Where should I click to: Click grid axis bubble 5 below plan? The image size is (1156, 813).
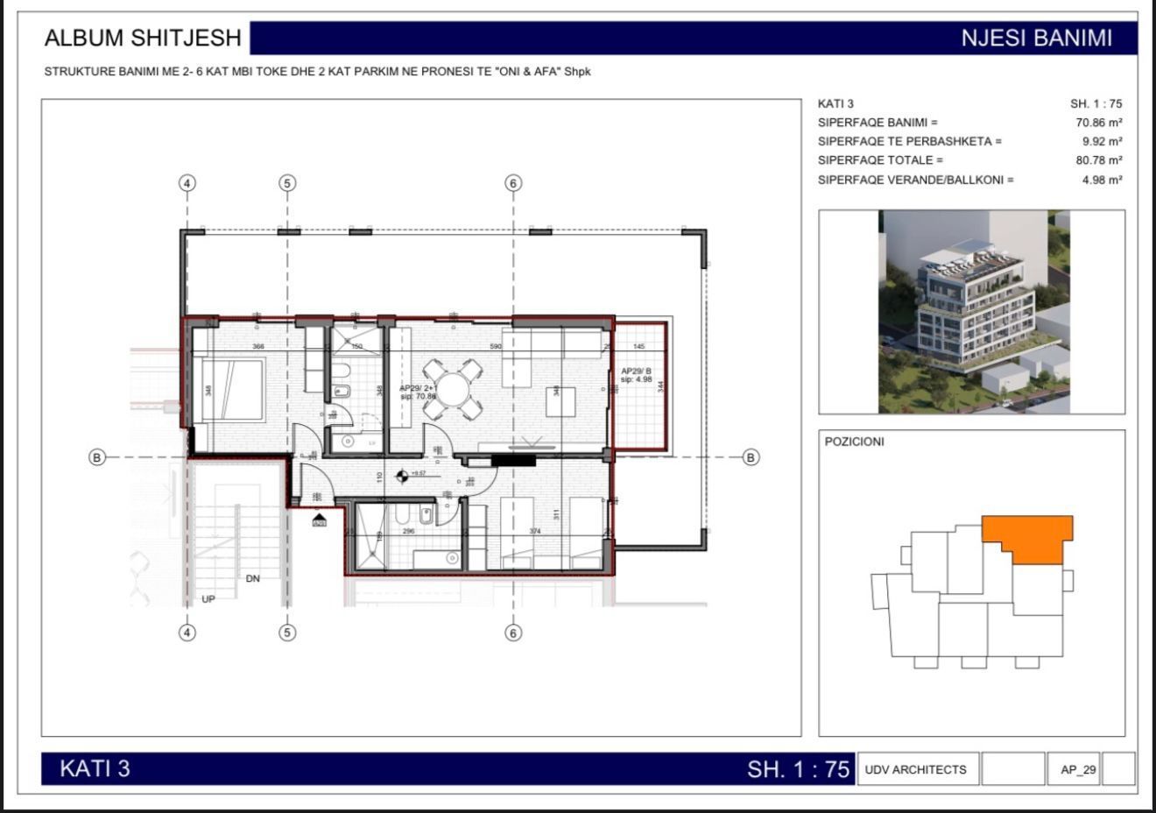coord(287,633)
